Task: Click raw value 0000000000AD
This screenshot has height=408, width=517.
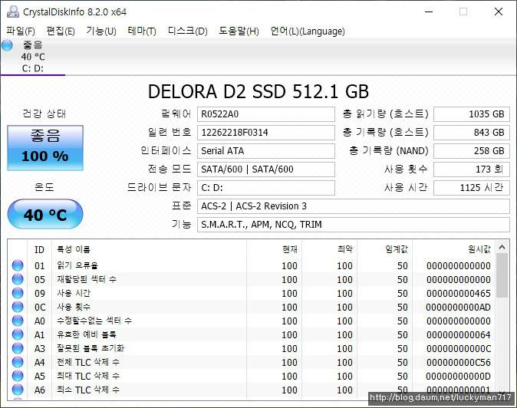Action: click(458, 308)
